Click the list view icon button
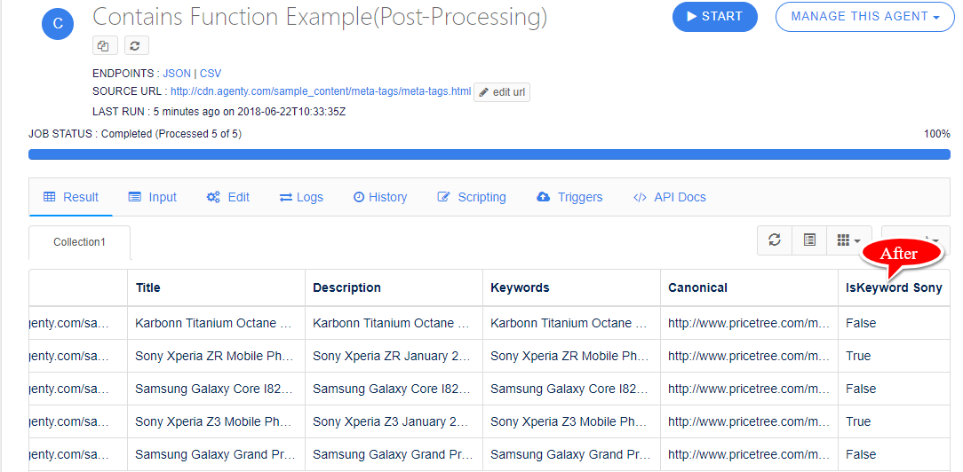 click(809, 240)
